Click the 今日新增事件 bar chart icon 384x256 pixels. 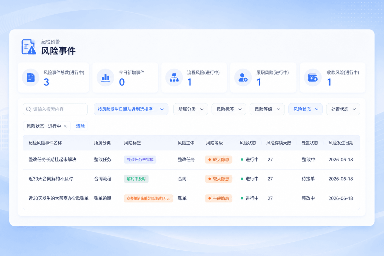tap(105, 77)
